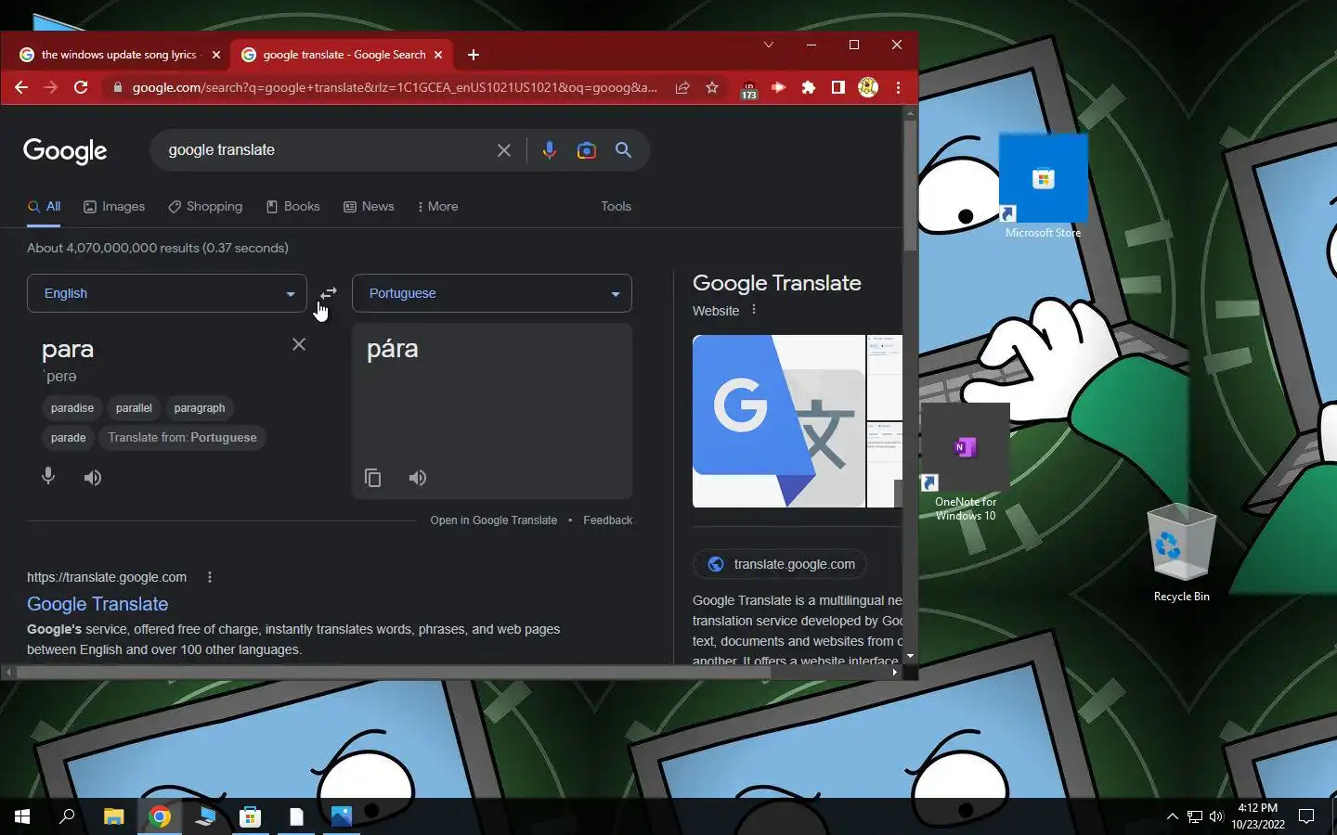Select Translate from: Portuguese
Viewport: 1337px width, 835px height.
[182, 438]
